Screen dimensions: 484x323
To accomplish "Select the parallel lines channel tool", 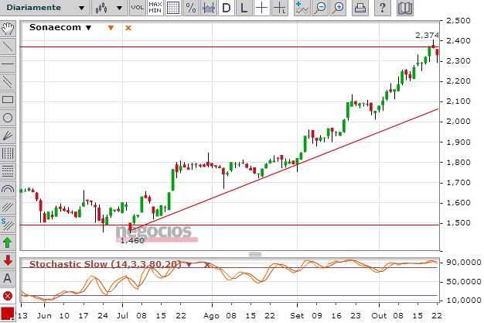I will coord(8,82).
